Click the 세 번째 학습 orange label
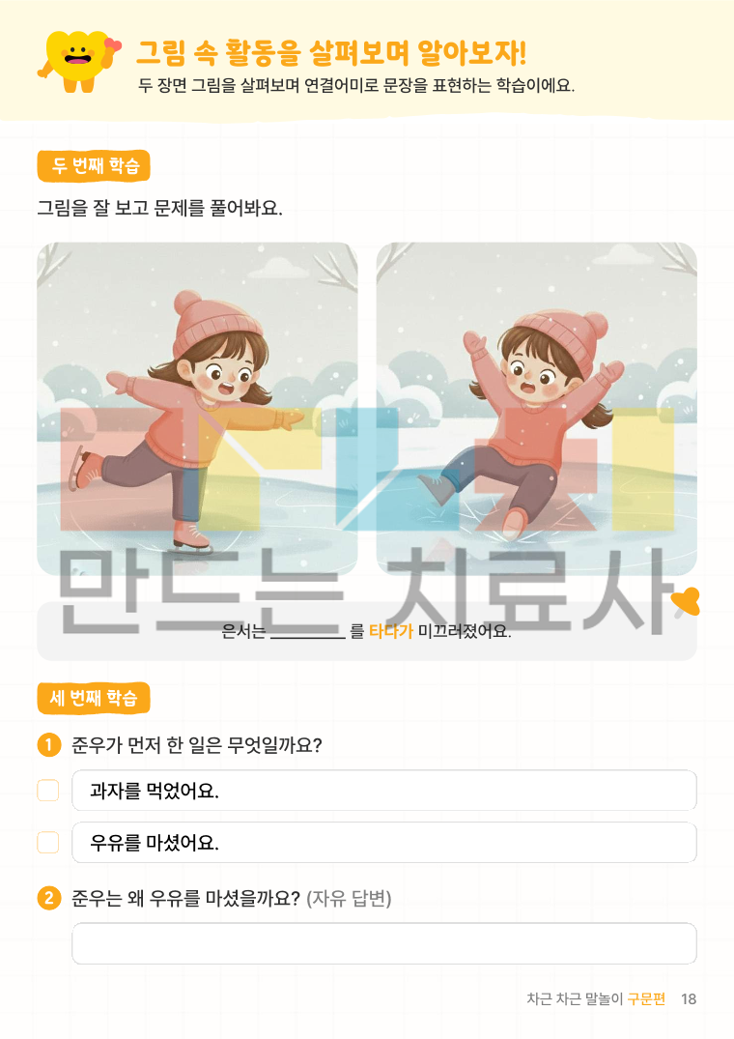This screenshot has height=1039, width=734. tap(94, 698)
